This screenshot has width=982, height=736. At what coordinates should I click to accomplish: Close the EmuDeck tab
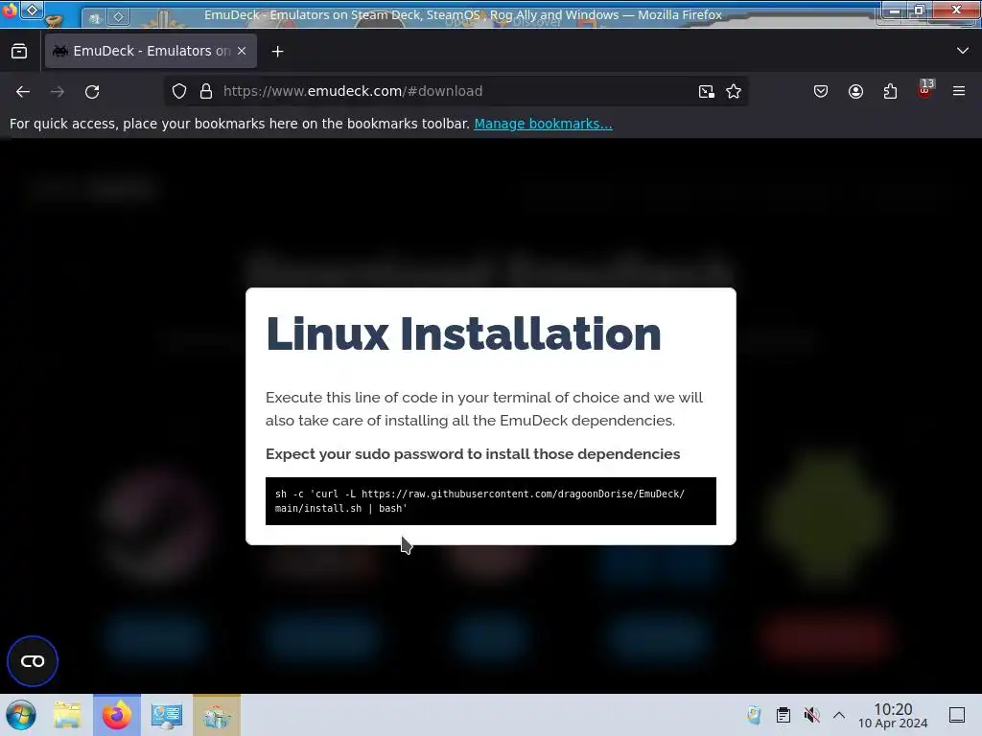[x=242, y=51]
